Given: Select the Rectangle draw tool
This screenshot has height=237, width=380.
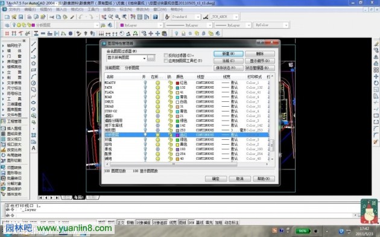Looking at the screenshot, I should click(33, 70).
